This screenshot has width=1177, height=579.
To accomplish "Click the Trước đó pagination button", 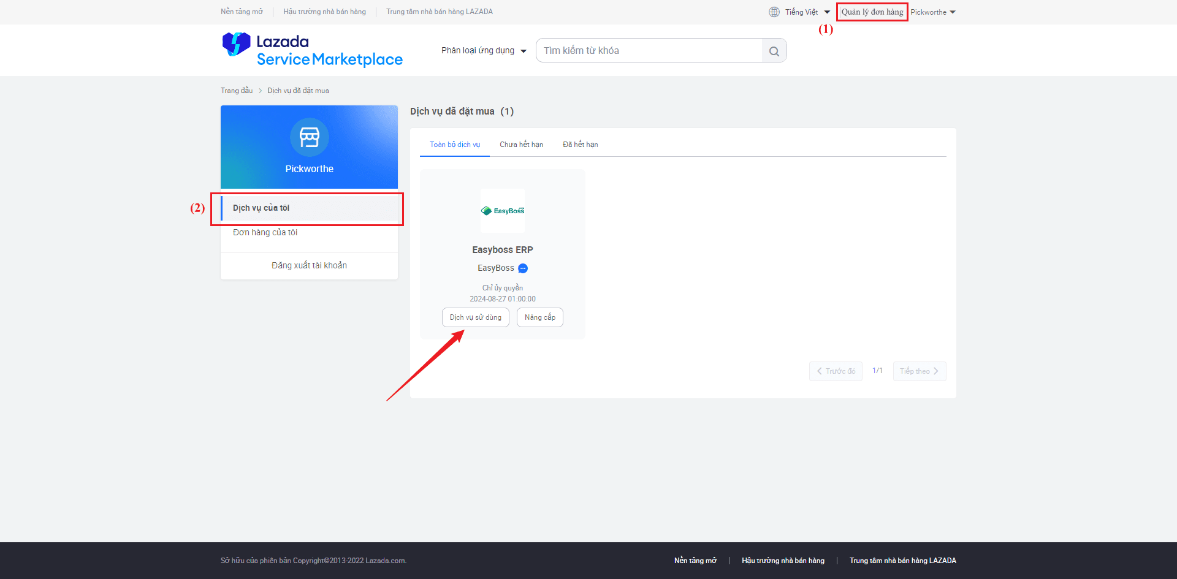I will (836, 371).
